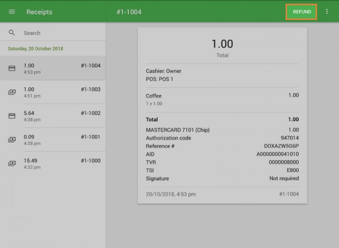Click the card icon of receipt #1-1002
Viewport: 339px width, 248px height.
tap(12, 116)
